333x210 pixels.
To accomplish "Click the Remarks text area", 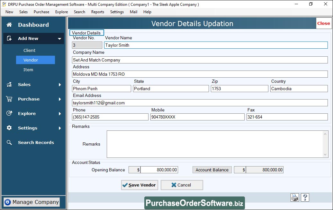I will tap(215, 144).
